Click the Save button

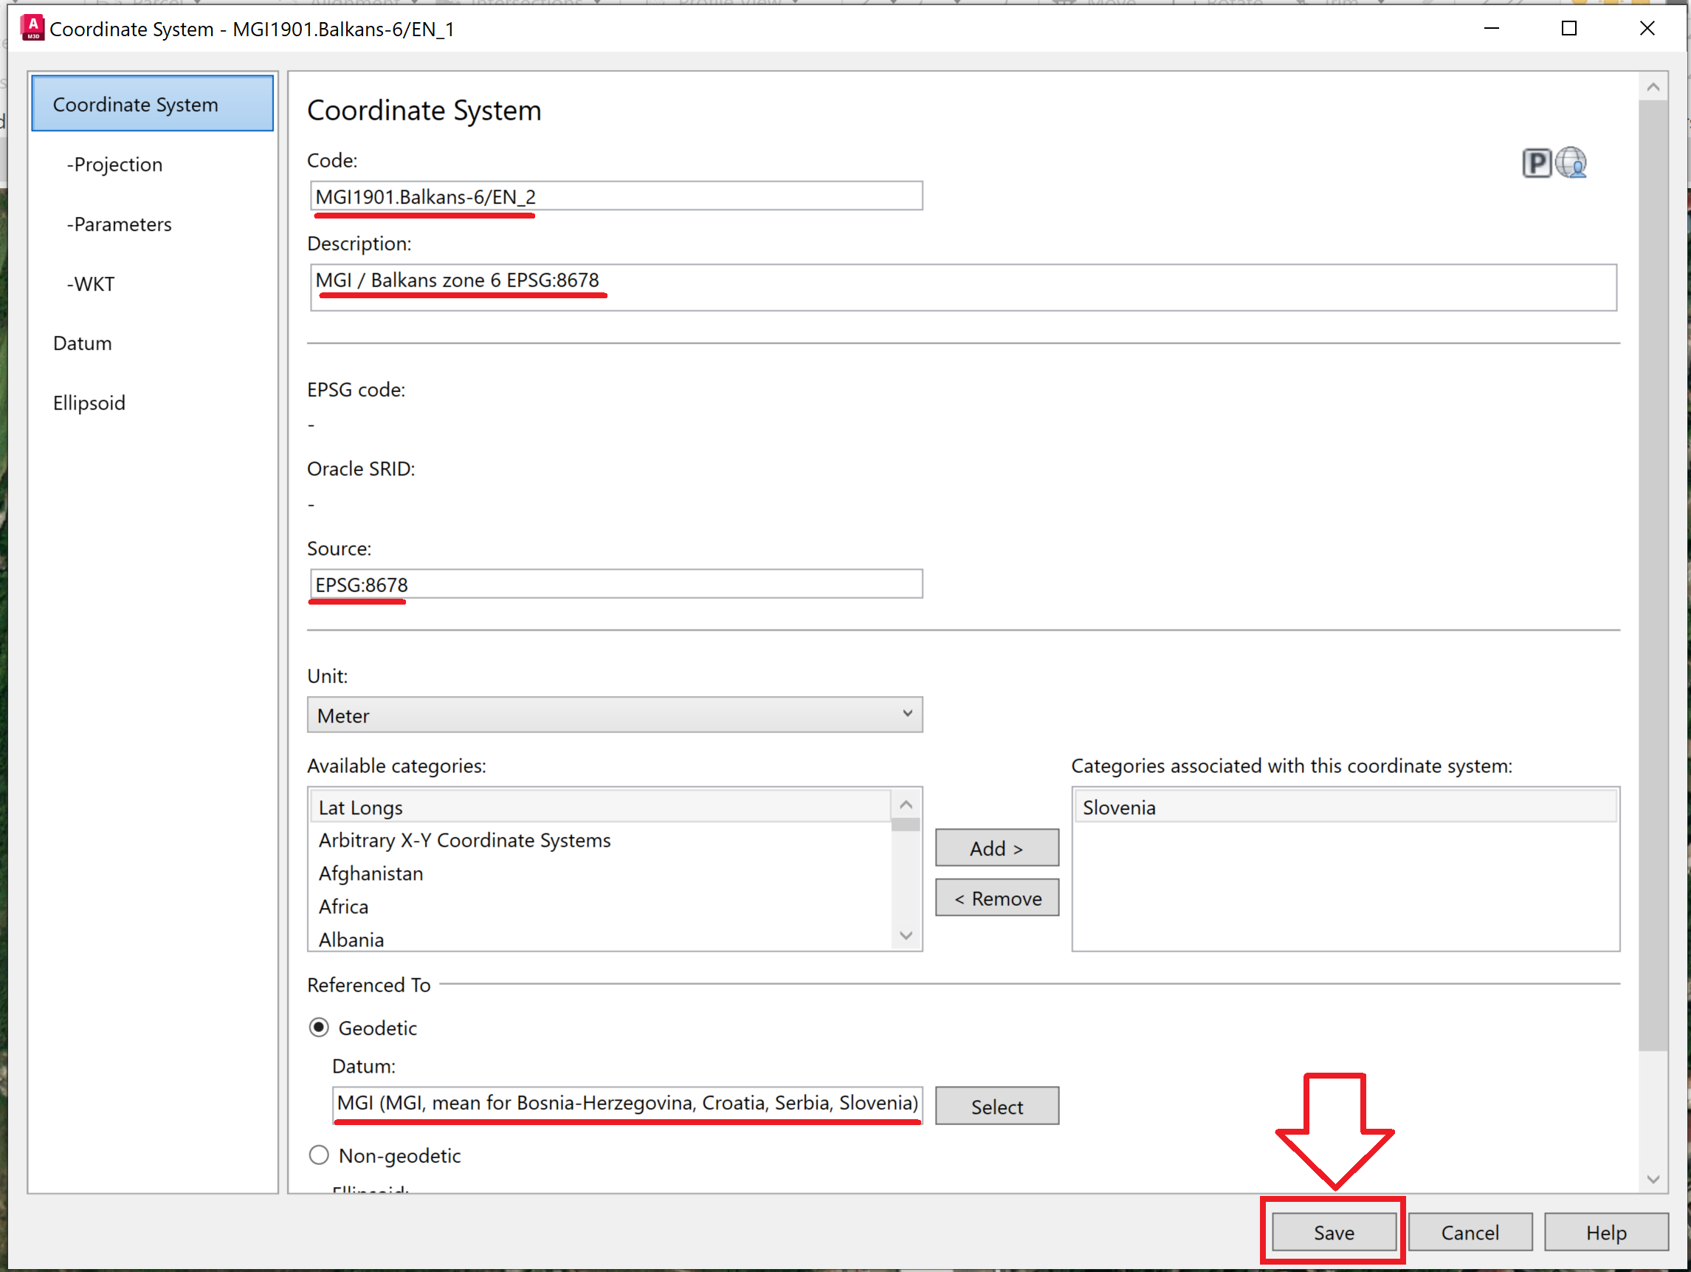click(1334, 1232)
